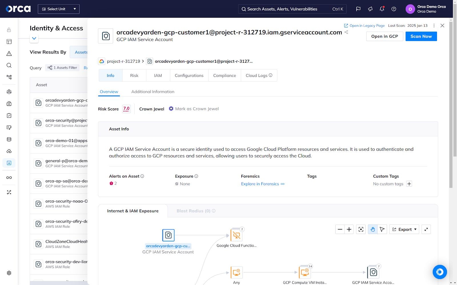Click the share icon next to account name
This screenshot has height=285, width=457.
(346, 32)
